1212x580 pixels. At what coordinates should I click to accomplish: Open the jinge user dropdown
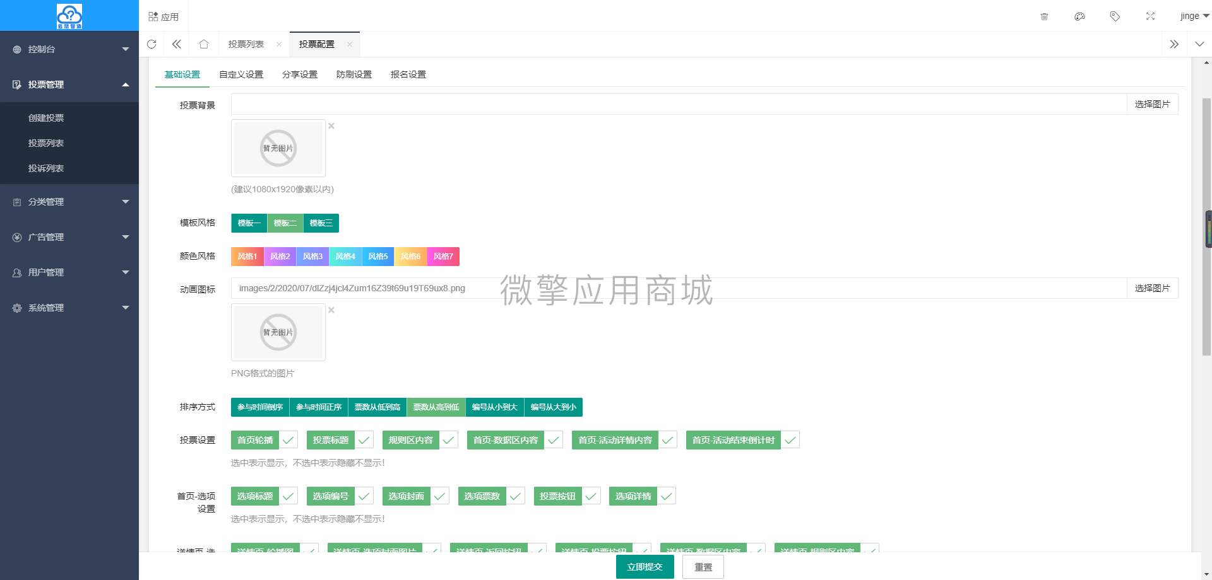tap(1194, 16)
